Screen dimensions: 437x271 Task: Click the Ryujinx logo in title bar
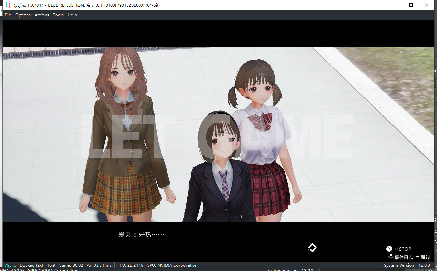click(8, 5)
